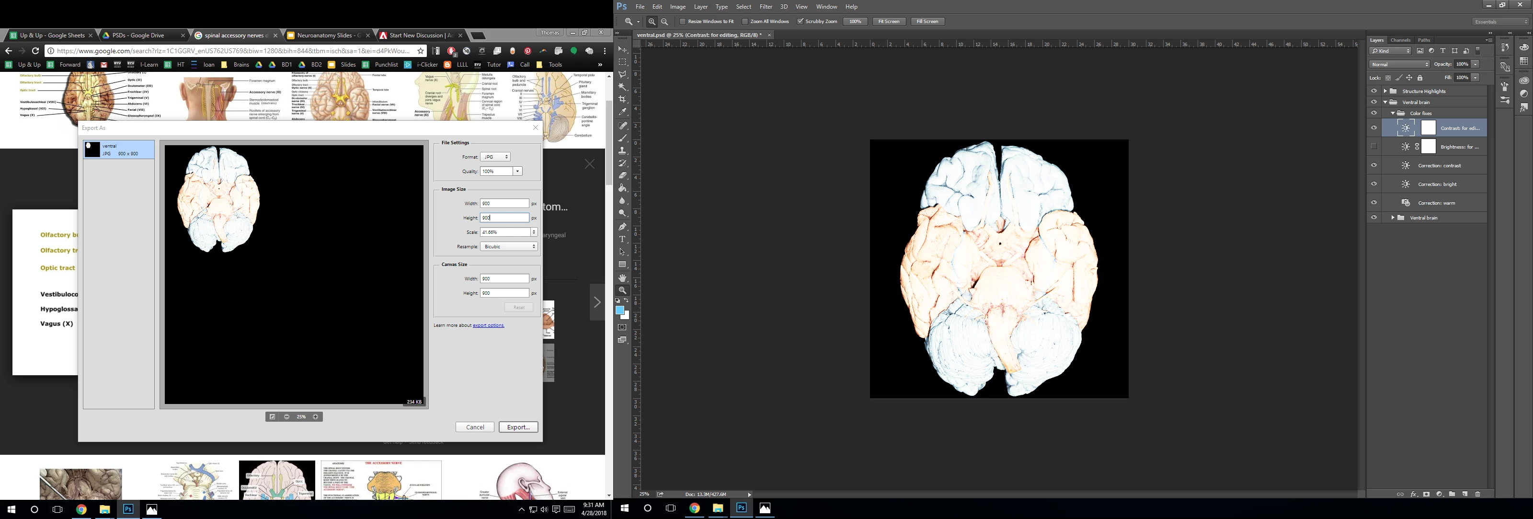This screenshot has width=1533, height=519.
Task: Open the Filter menu
Action: [x=766, y=7]
